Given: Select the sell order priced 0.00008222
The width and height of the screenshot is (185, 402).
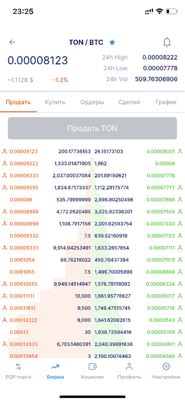Looking at the screenshot, I should (x=46, y=164).
